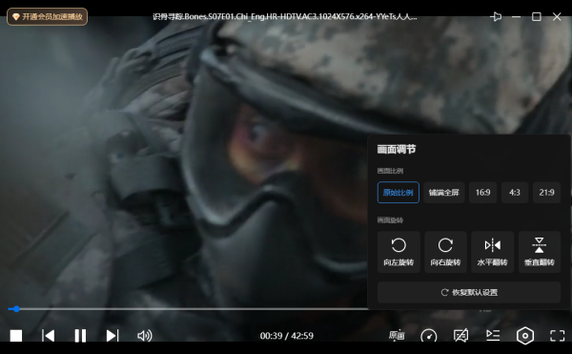Click the playback progress bar handle
Screen dimensions: 572x354
(16, 309)
